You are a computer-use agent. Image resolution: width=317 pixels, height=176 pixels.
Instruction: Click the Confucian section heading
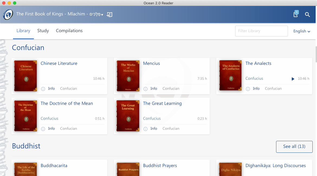point(28,48)
